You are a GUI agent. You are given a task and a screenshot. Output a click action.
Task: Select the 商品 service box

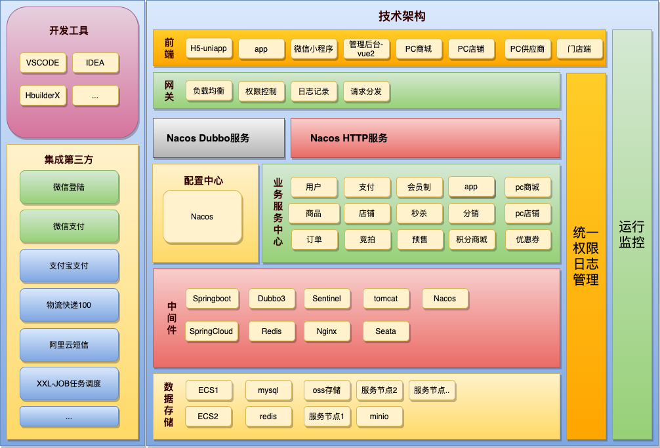314,214
